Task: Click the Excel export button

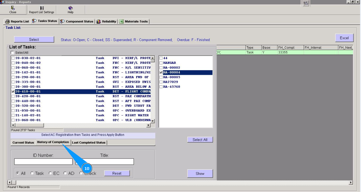Action: (344, 38)
